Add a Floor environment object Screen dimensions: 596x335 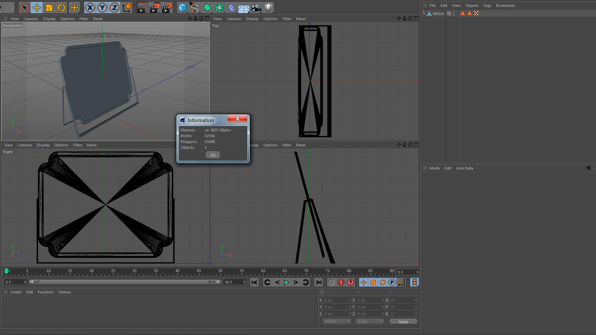(244, 7)
